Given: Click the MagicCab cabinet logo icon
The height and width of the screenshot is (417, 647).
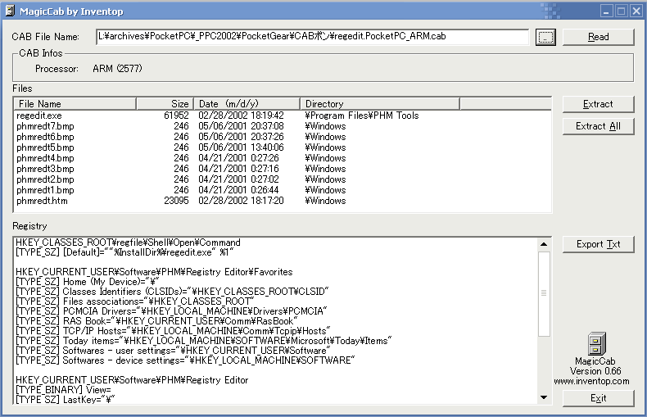Looking at the screenshot, I should click(597, 344).
